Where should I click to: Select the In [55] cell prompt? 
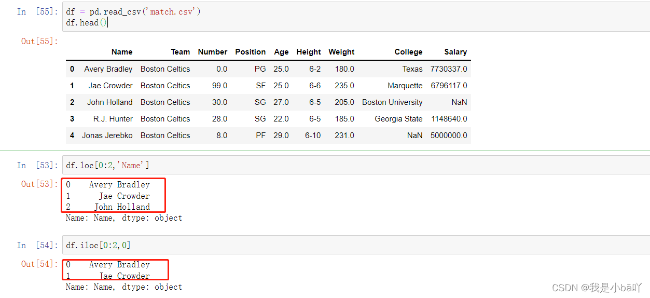click(x=37, y=11)
